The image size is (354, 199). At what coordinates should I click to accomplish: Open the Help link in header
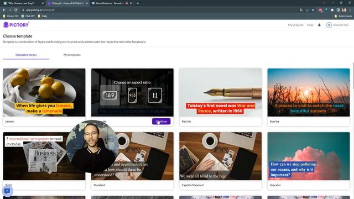[x=310, y=25]
